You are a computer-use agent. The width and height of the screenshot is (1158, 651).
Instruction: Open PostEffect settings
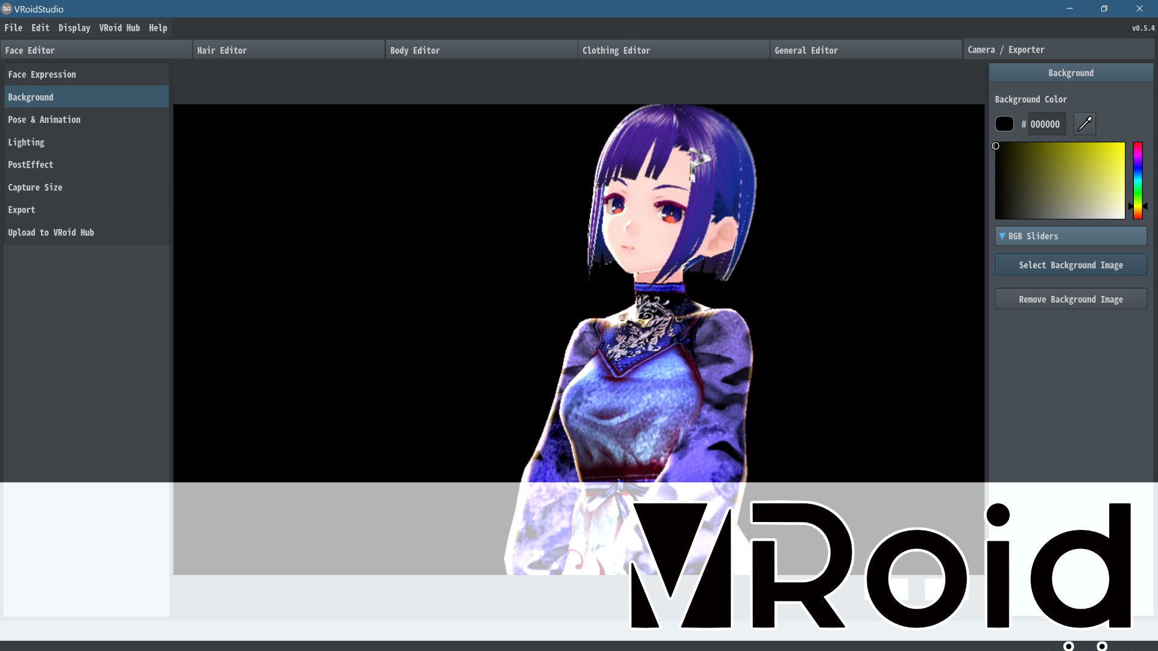tap(31, 165)
